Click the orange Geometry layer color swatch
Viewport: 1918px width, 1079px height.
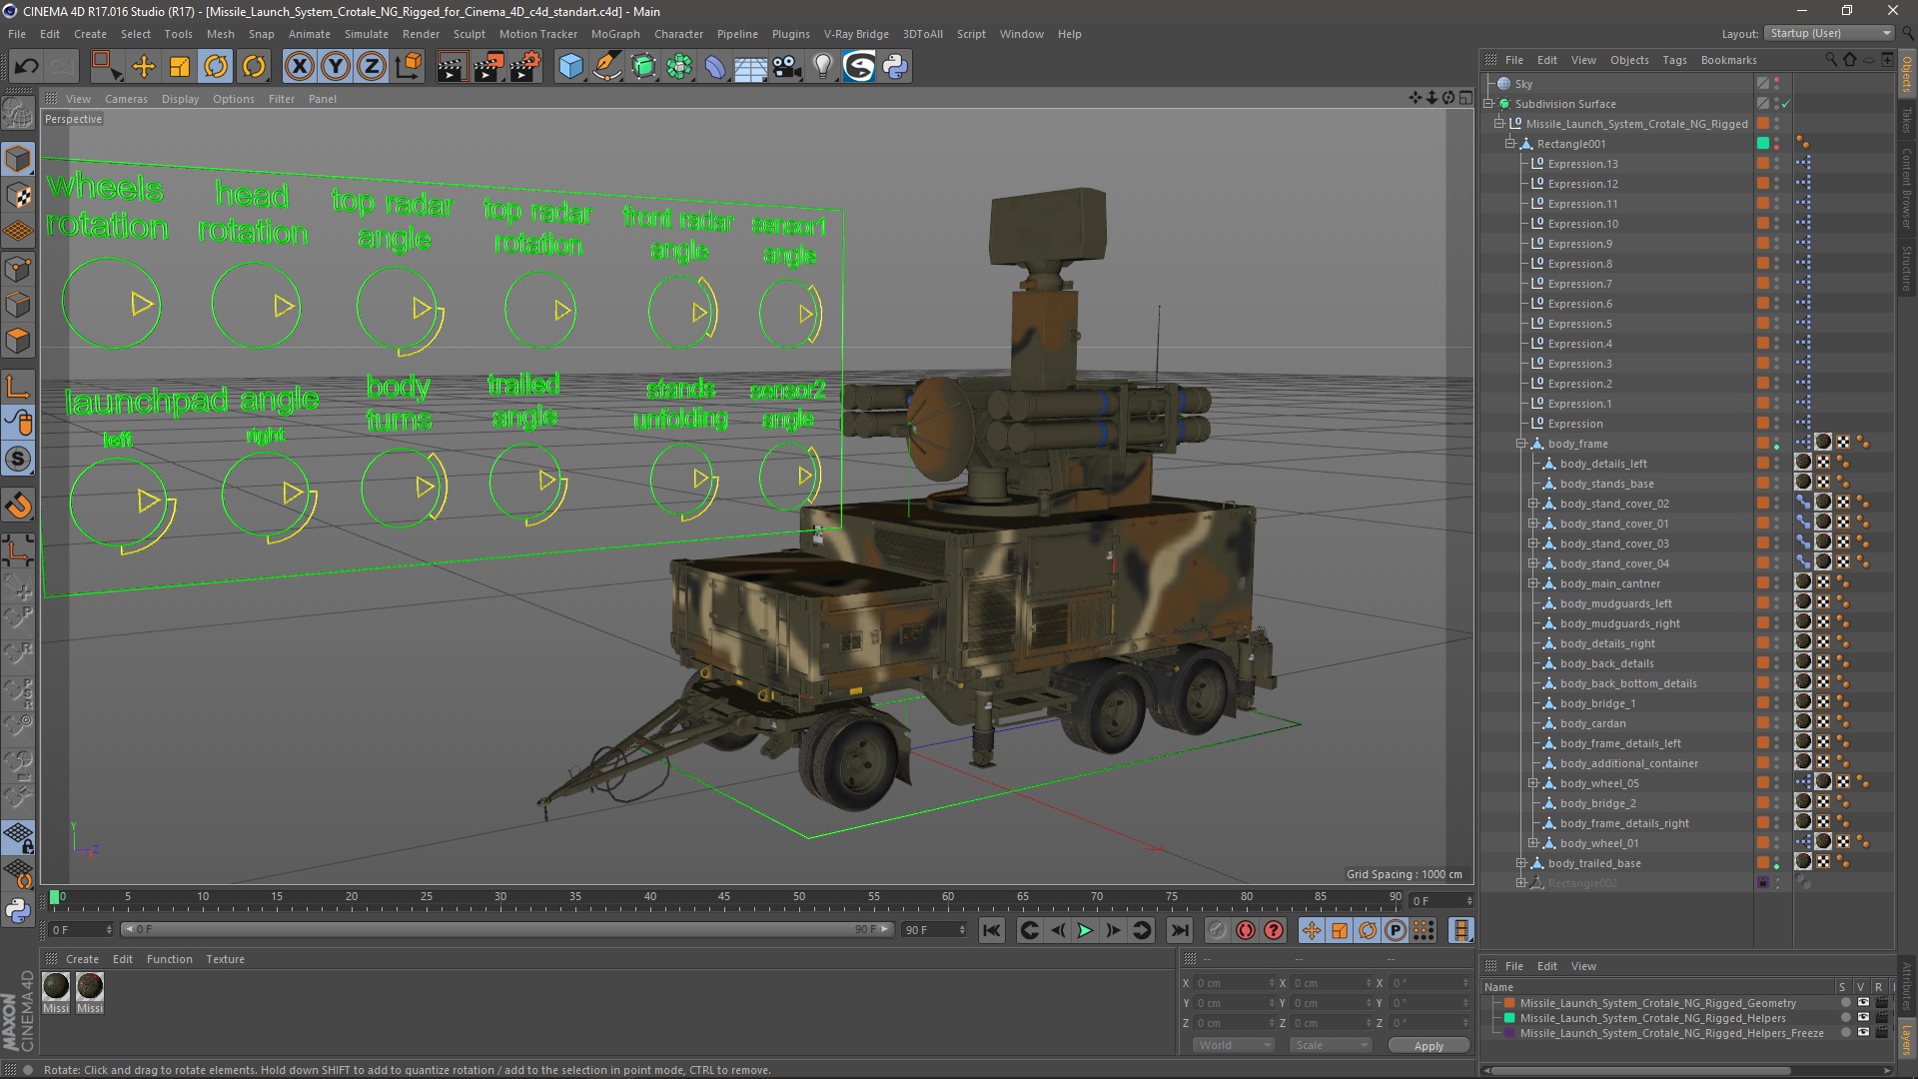point(1510,1003)
